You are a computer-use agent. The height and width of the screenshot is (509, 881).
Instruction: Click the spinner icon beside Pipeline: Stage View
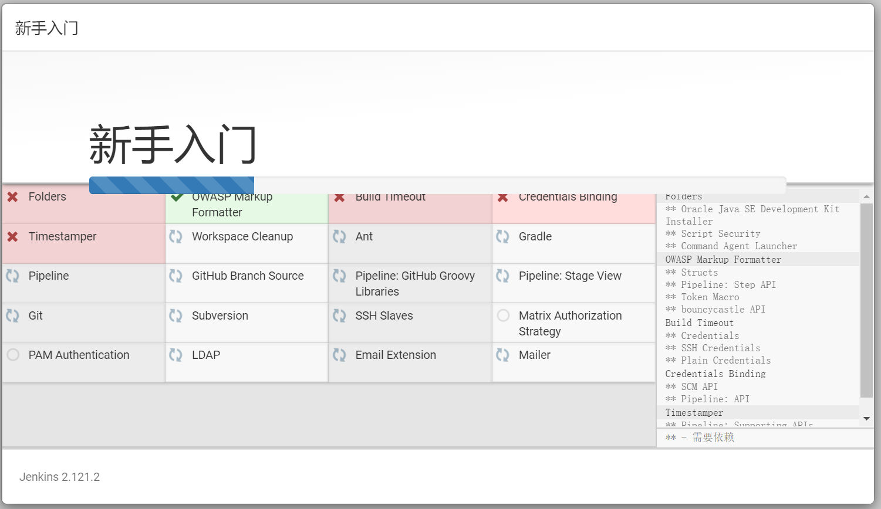pyautogui.click(x=503, y=276)
